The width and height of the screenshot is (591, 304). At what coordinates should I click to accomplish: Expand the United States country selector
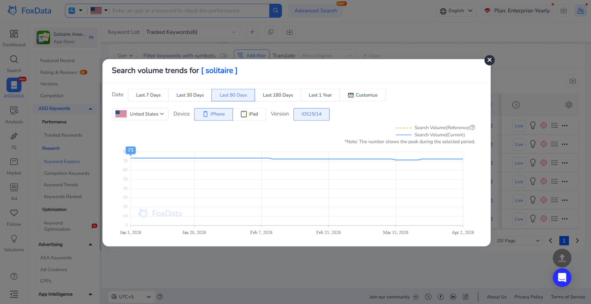point(140,114)
